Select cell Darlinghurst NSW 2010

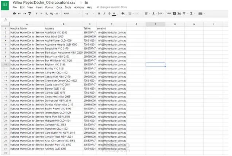tap(63, 101)
